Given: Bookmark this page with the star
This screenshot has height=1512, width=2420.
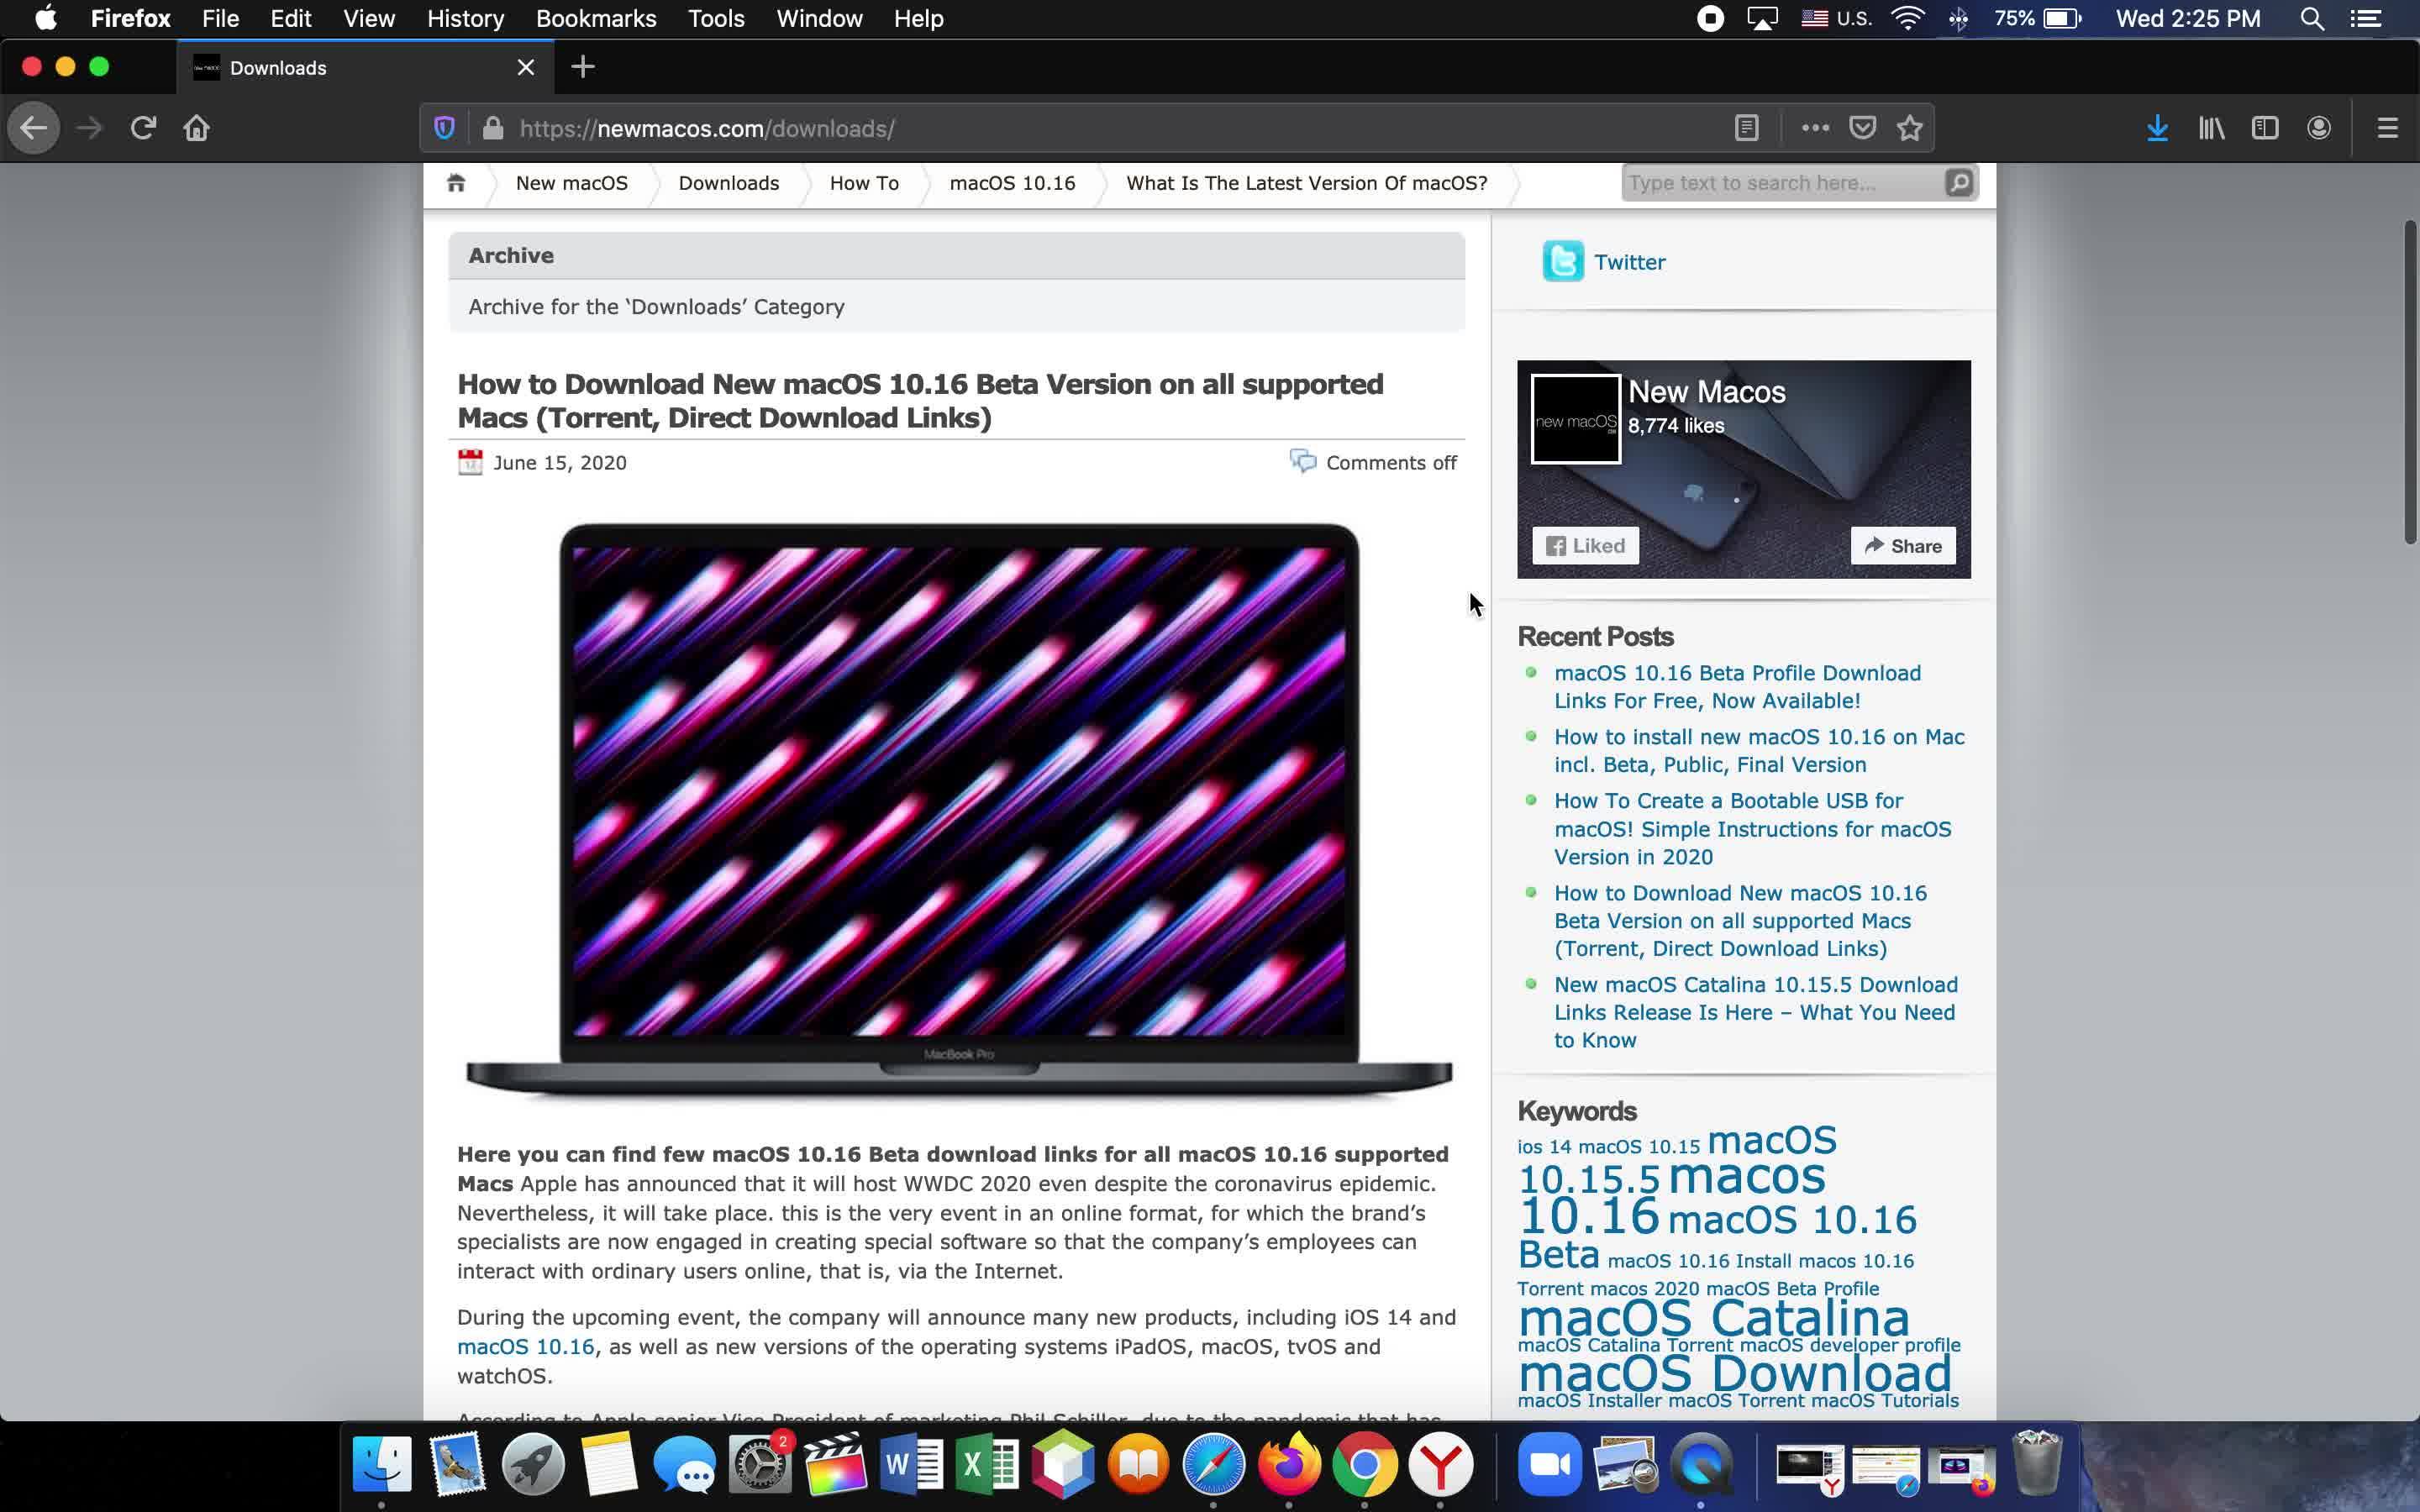Looking at the screenshot, I should tap(1910, 128).
